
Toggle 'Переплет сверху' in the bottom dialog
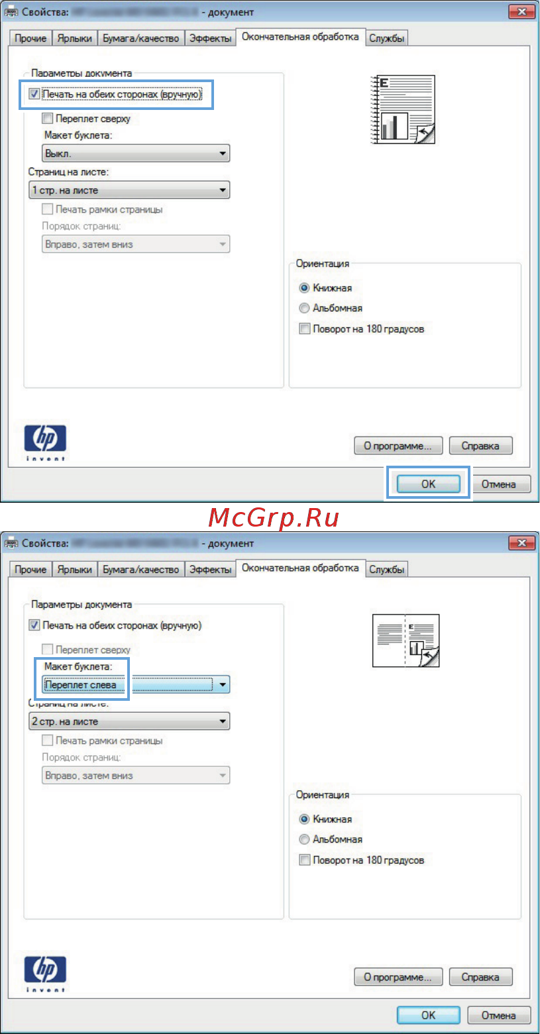pyautogui.click(x=47, y=650)
